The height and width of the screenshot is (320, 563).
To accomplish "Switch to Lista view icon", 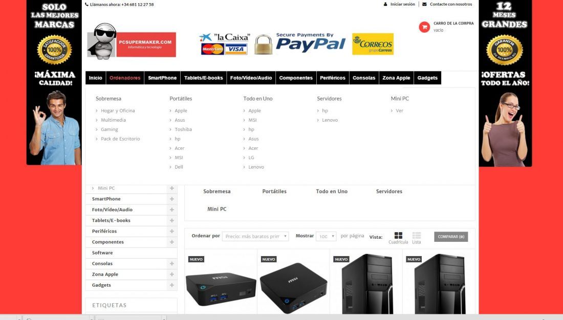I will (x=417, y=235).
